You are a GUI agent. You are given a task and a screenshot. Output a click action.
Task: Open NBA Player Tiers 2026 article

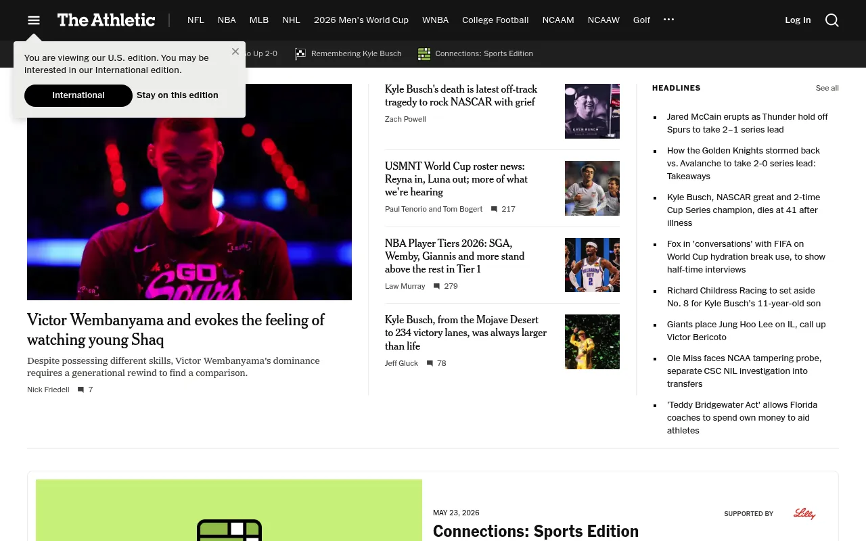click(x=455, y=256)
